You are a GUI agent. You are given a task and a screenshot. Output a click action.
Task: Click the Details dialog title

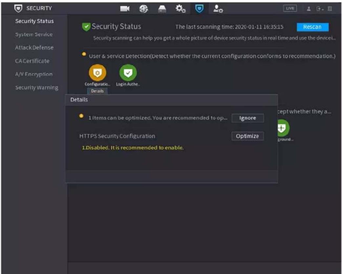(79, 100)
